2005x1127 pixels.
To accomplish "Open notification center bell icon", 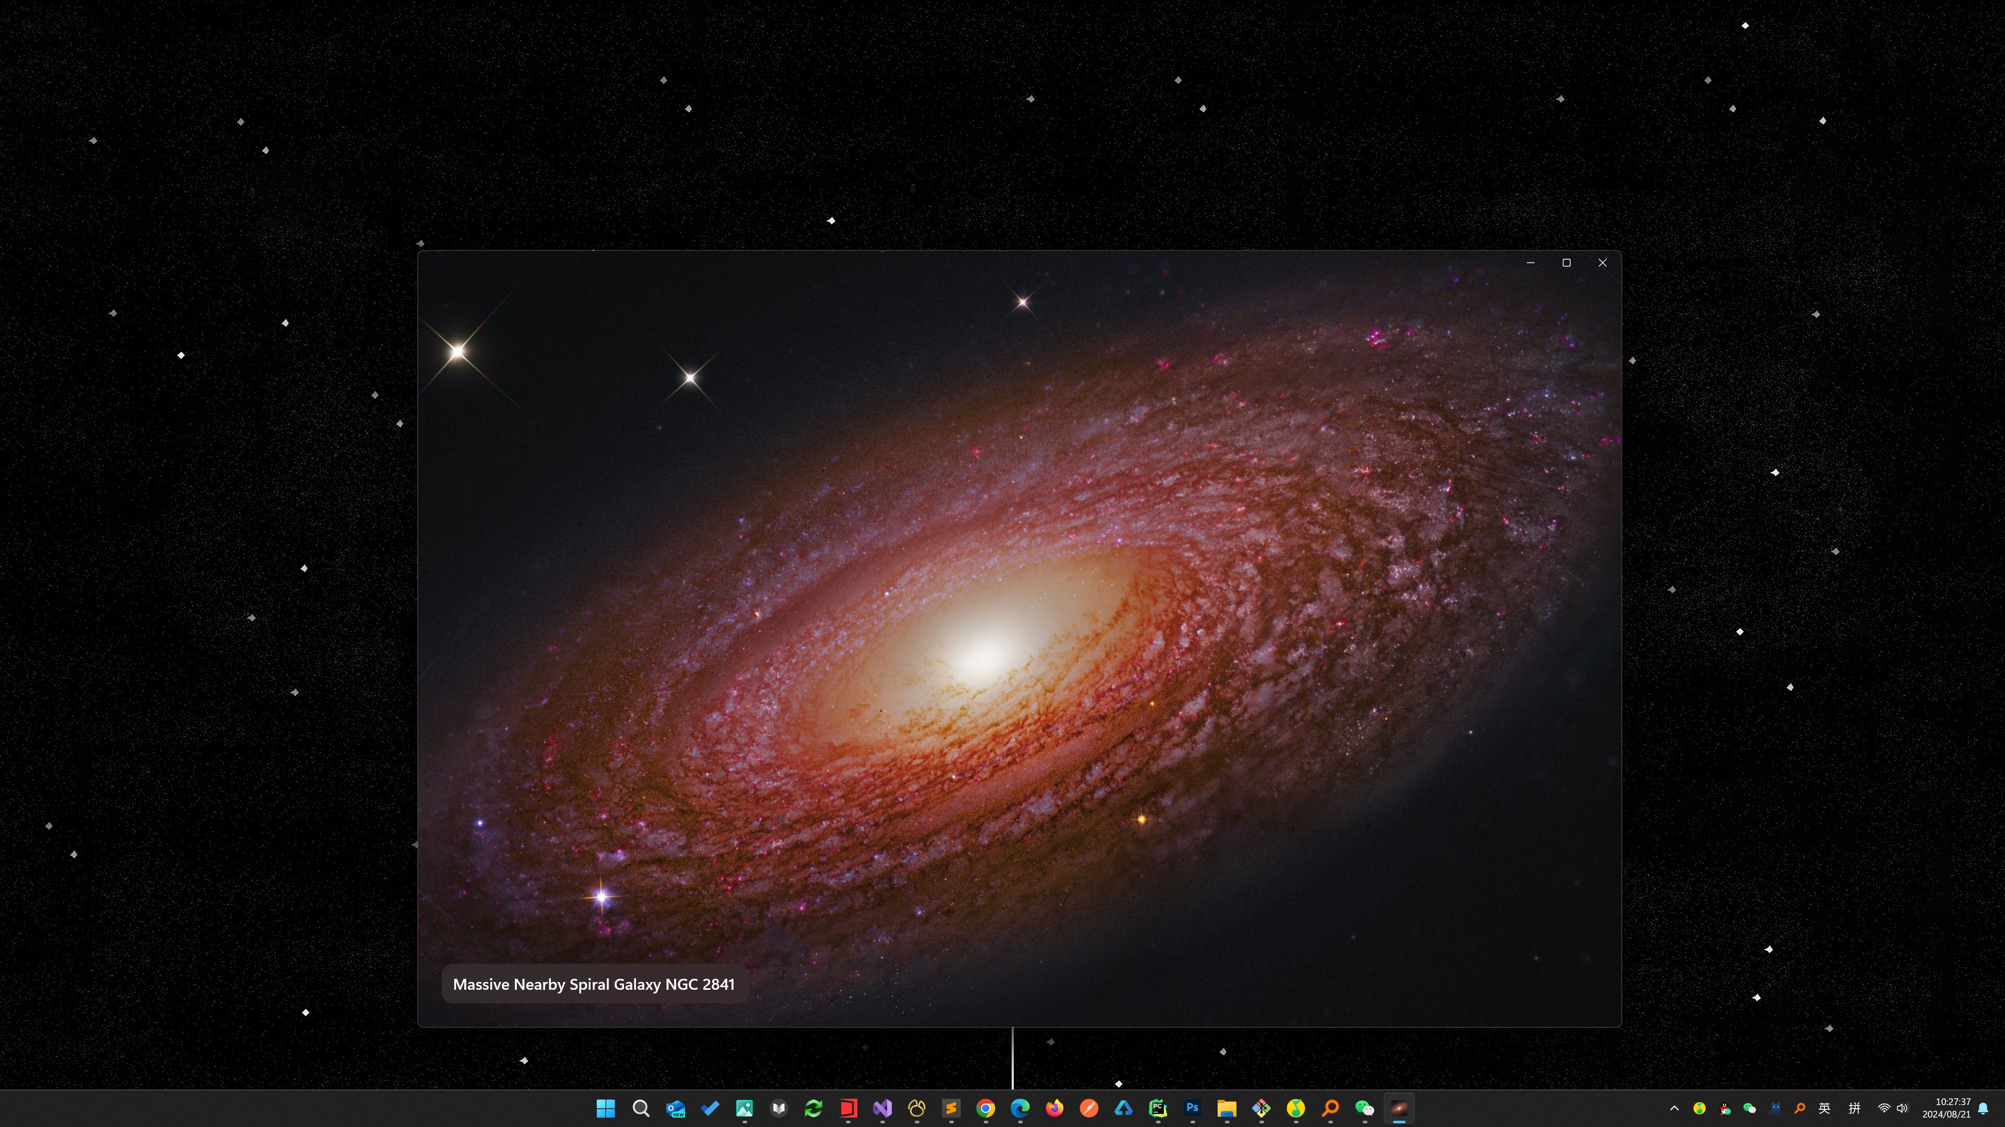I will 1983,1108.
